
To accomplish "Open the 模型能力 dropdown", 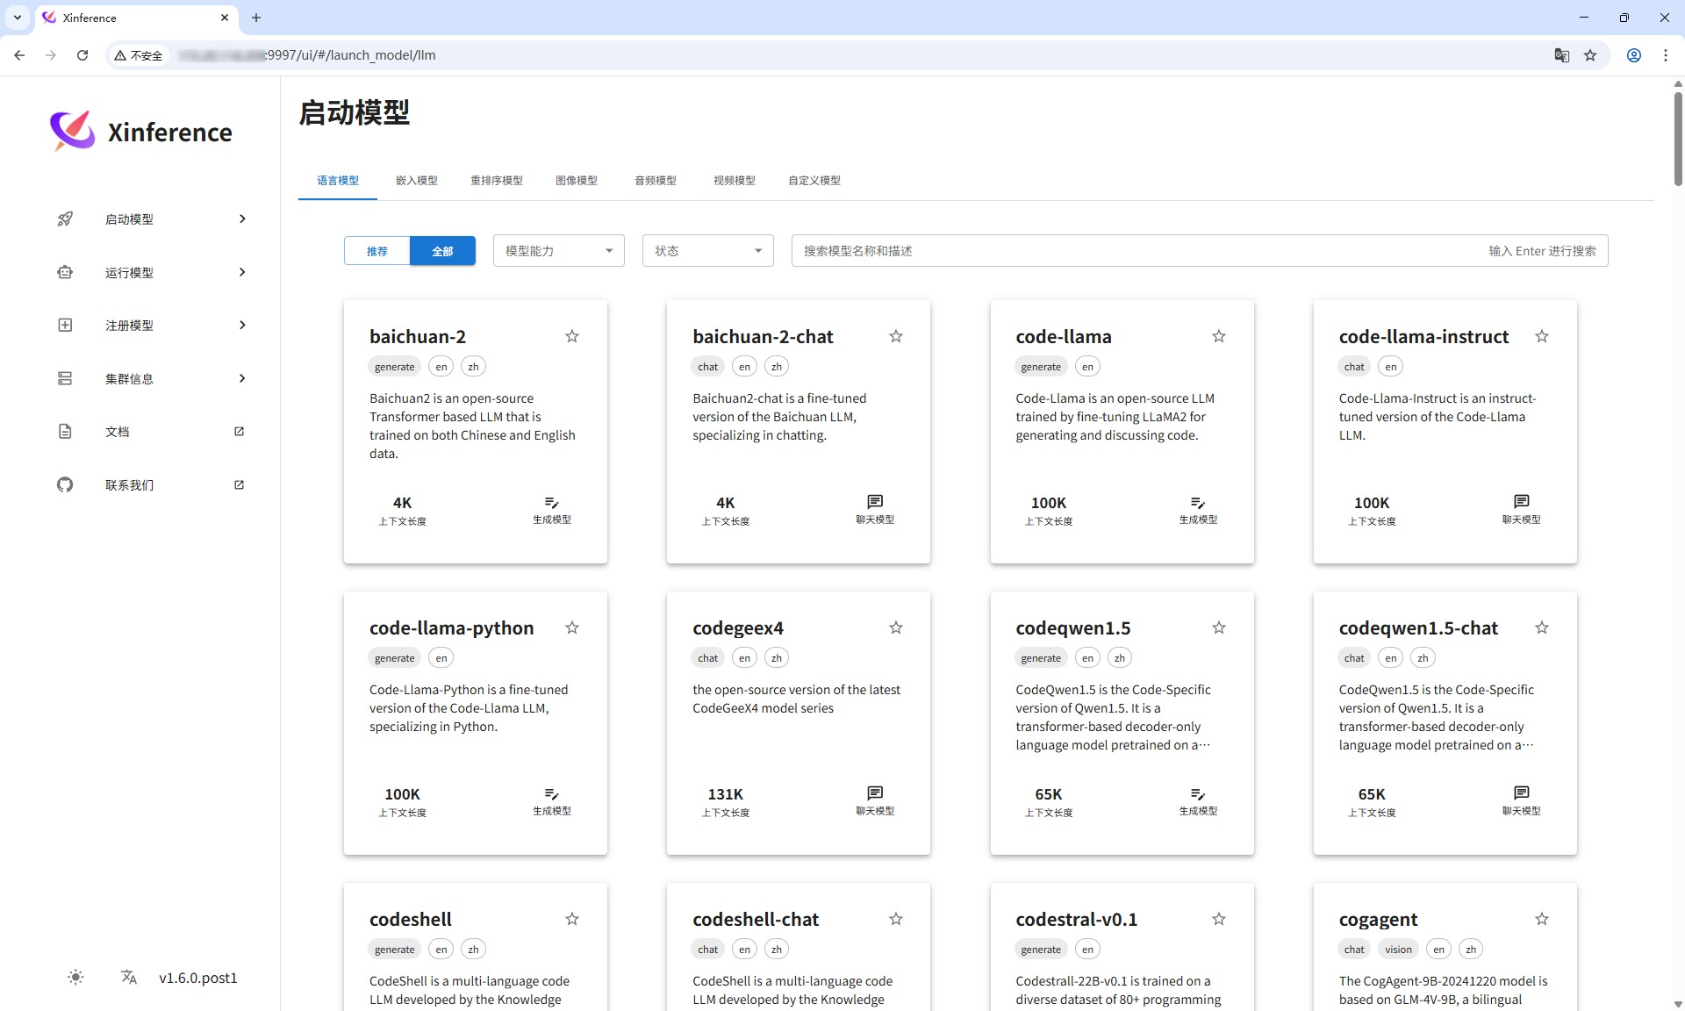I will (x=558, y=251).
